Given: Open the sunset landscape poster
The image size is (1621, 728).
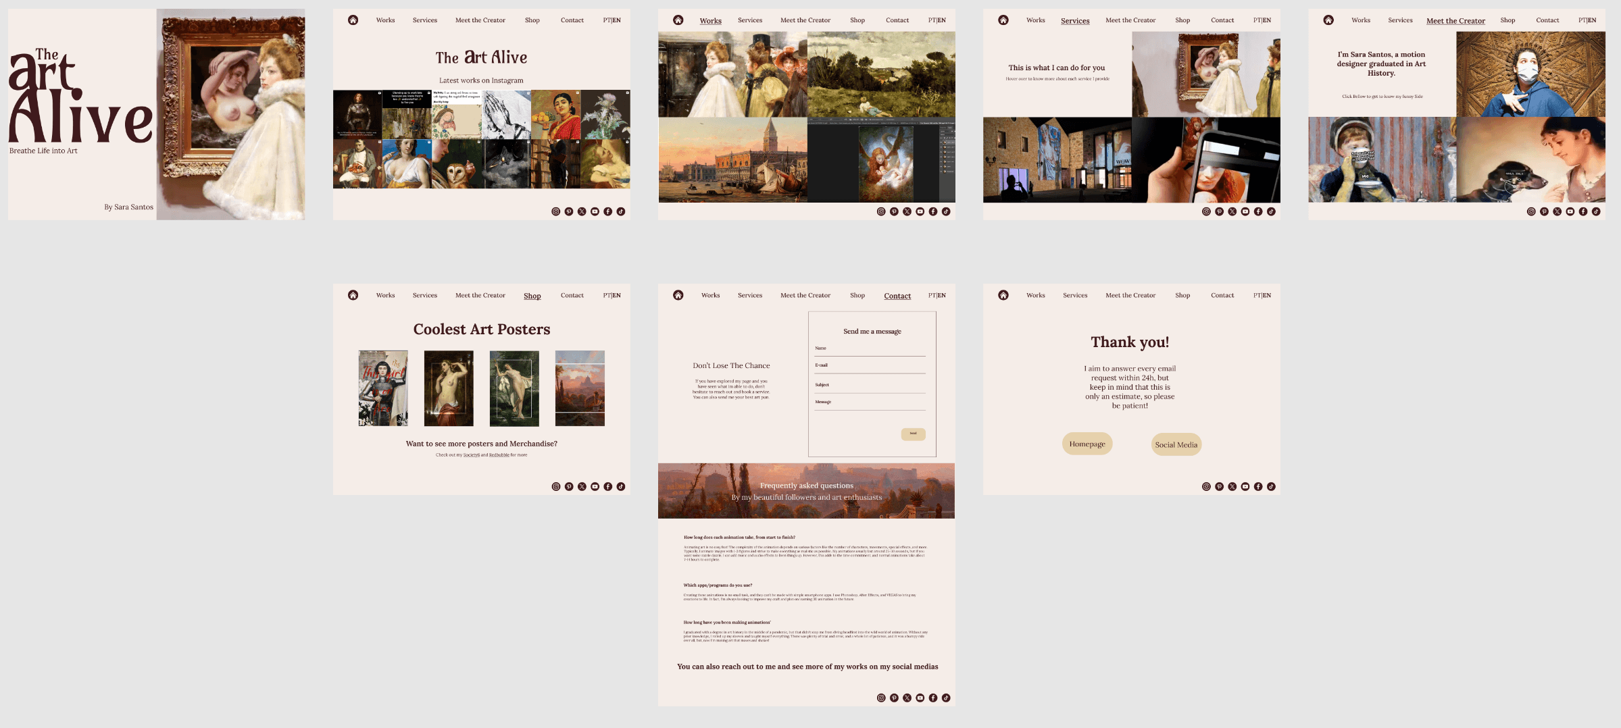Looking at the screenshot, I should click(x=580, y=388).
